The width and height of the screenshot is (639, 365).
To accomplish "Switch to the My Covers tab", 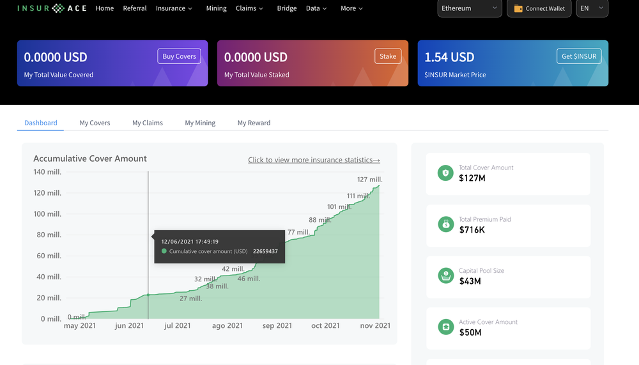I will (x=95, y=123).
